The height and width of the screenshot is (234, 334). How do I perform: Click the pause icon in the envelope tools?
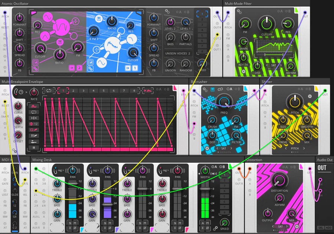[x=34, y=148]
